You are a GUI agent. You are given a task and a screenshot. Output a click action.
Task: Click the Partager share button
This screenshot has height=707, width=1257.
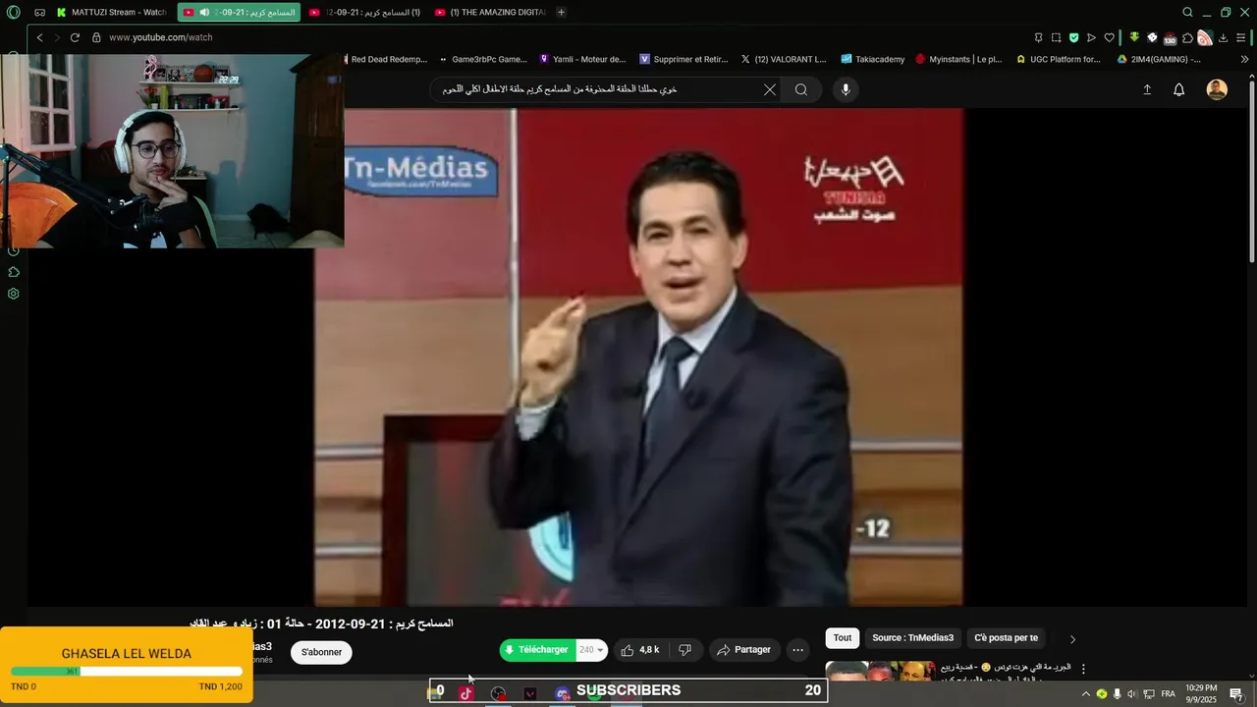point(744,650)
